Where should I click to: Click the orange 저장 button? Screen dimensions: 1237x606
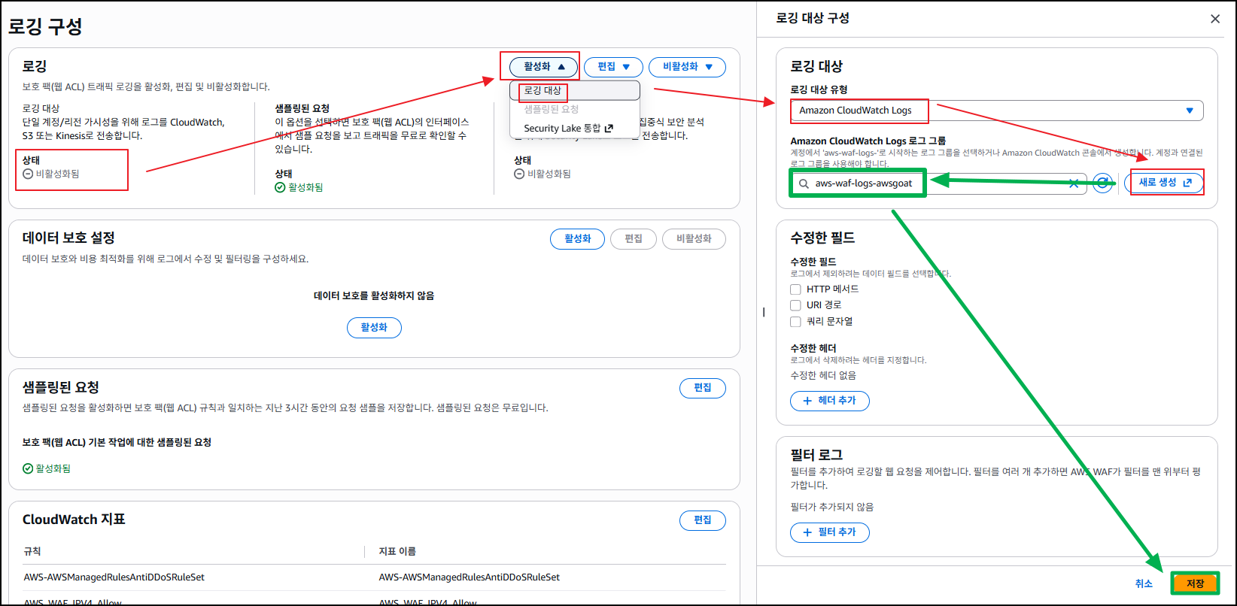tap(1195, 583)
